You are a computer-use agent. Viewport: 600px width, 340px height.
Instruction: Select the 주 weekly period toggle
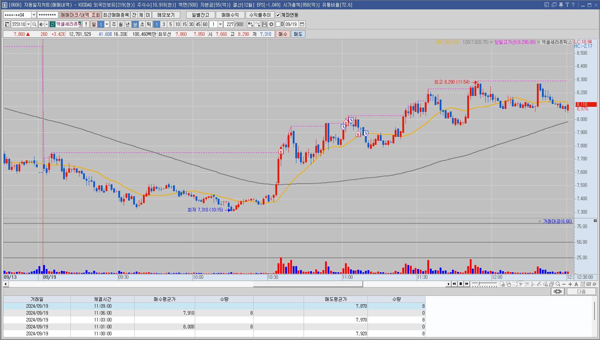click(x=114, y=24)
